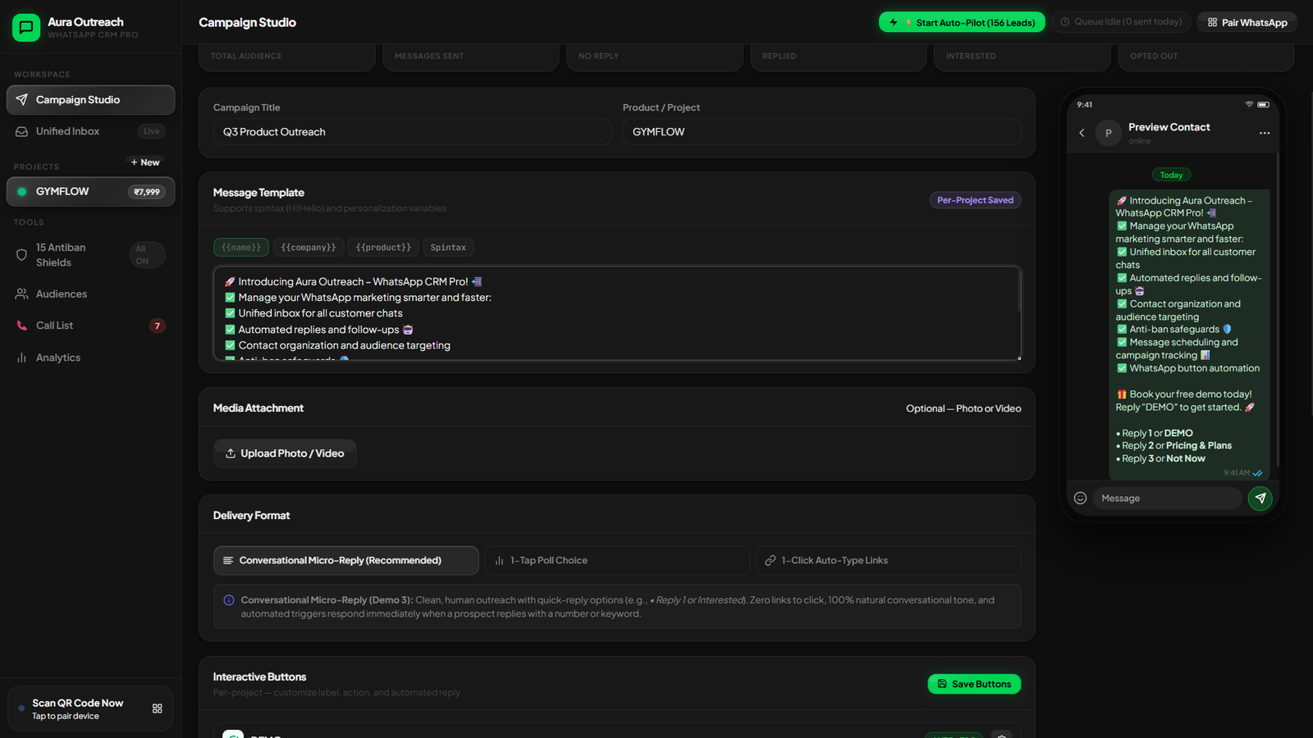Click the emoji icon in preview
Screen dimensions: 1313x738
[1081, 498]
